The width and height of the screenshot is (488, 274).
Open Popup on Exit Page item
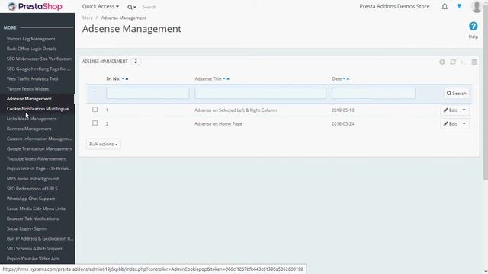tap(39, 169)
